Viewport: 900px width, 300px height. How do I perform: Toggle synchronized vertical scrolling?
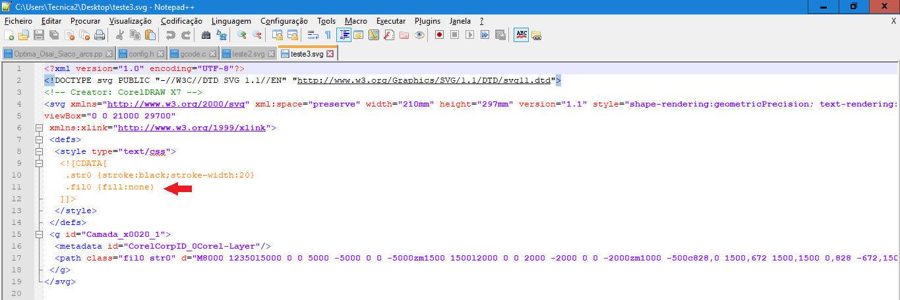[278, 35]
